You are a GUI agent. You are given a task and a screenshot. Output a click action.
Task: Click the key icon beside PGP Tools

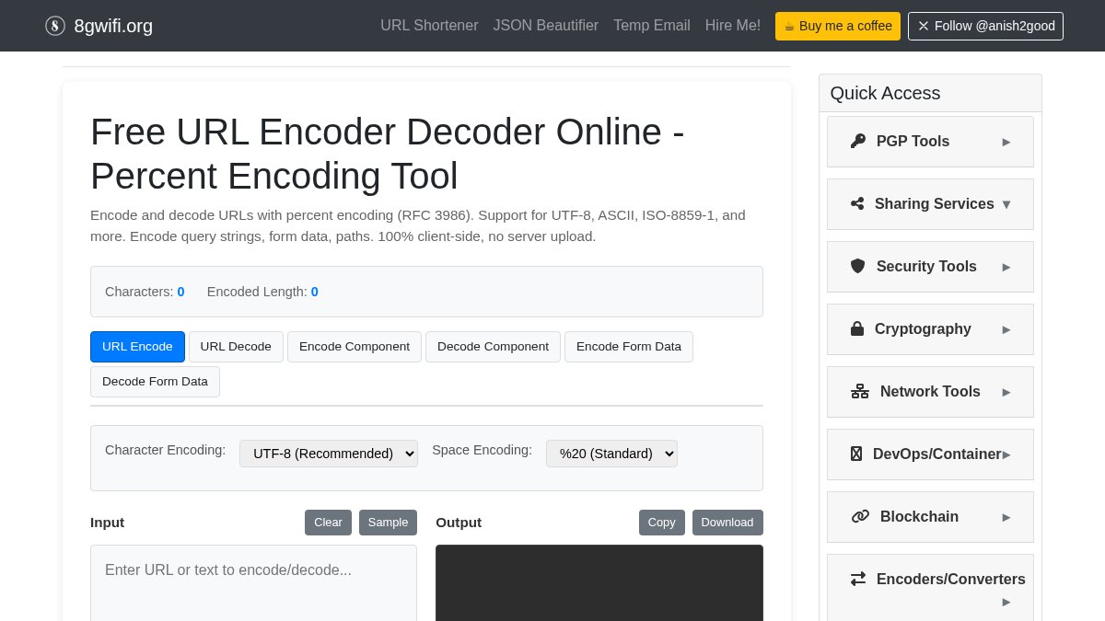pos(857,141)
